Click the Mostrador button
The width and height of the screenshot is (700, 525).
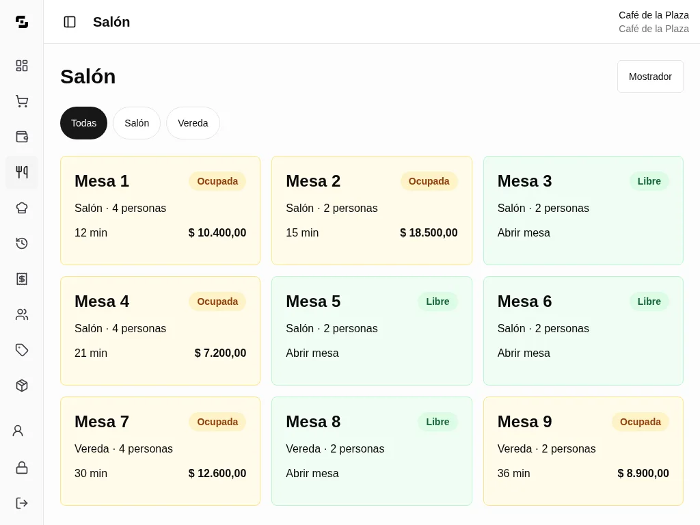pyautogui.click(x=650, y=77)
